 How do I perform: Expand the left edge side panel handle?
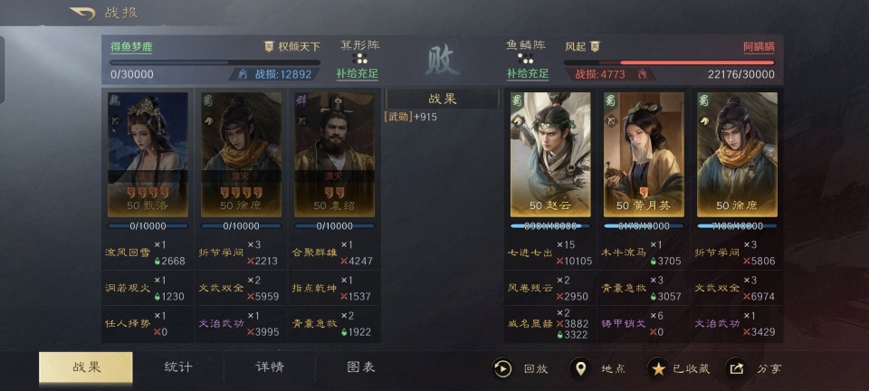click(x=2, y=71)
